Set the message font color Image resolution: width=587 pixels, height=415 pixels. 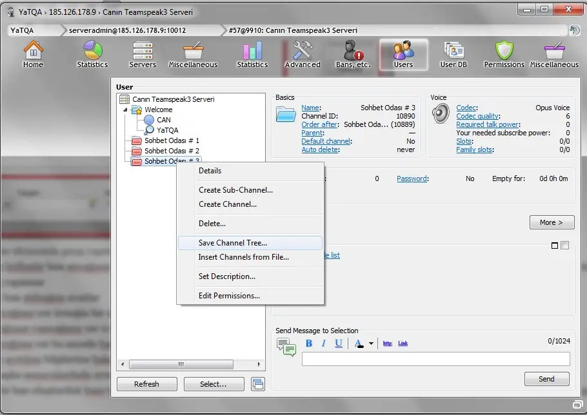[x=359, y=343]
